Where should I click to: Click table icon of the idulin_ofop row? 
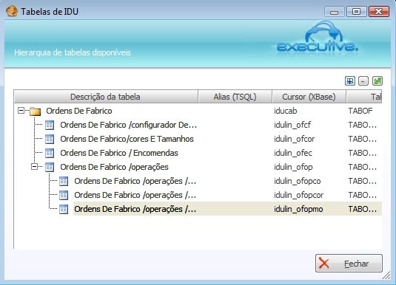[x=50, y=167]
